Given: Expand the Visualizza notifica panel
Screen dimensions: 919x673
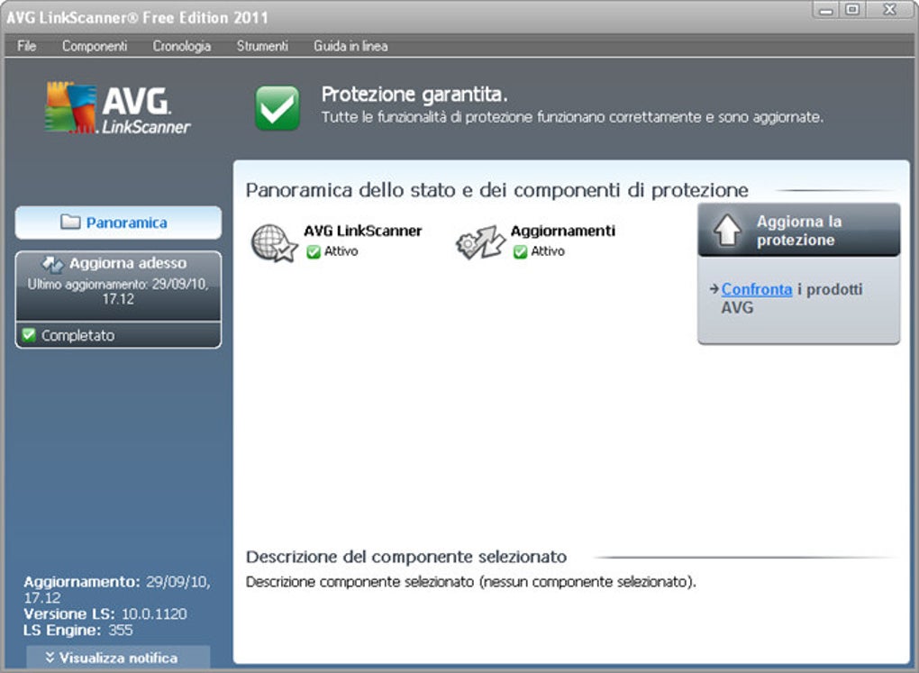Looking at the screenshot, I should (x=116, y=658).
